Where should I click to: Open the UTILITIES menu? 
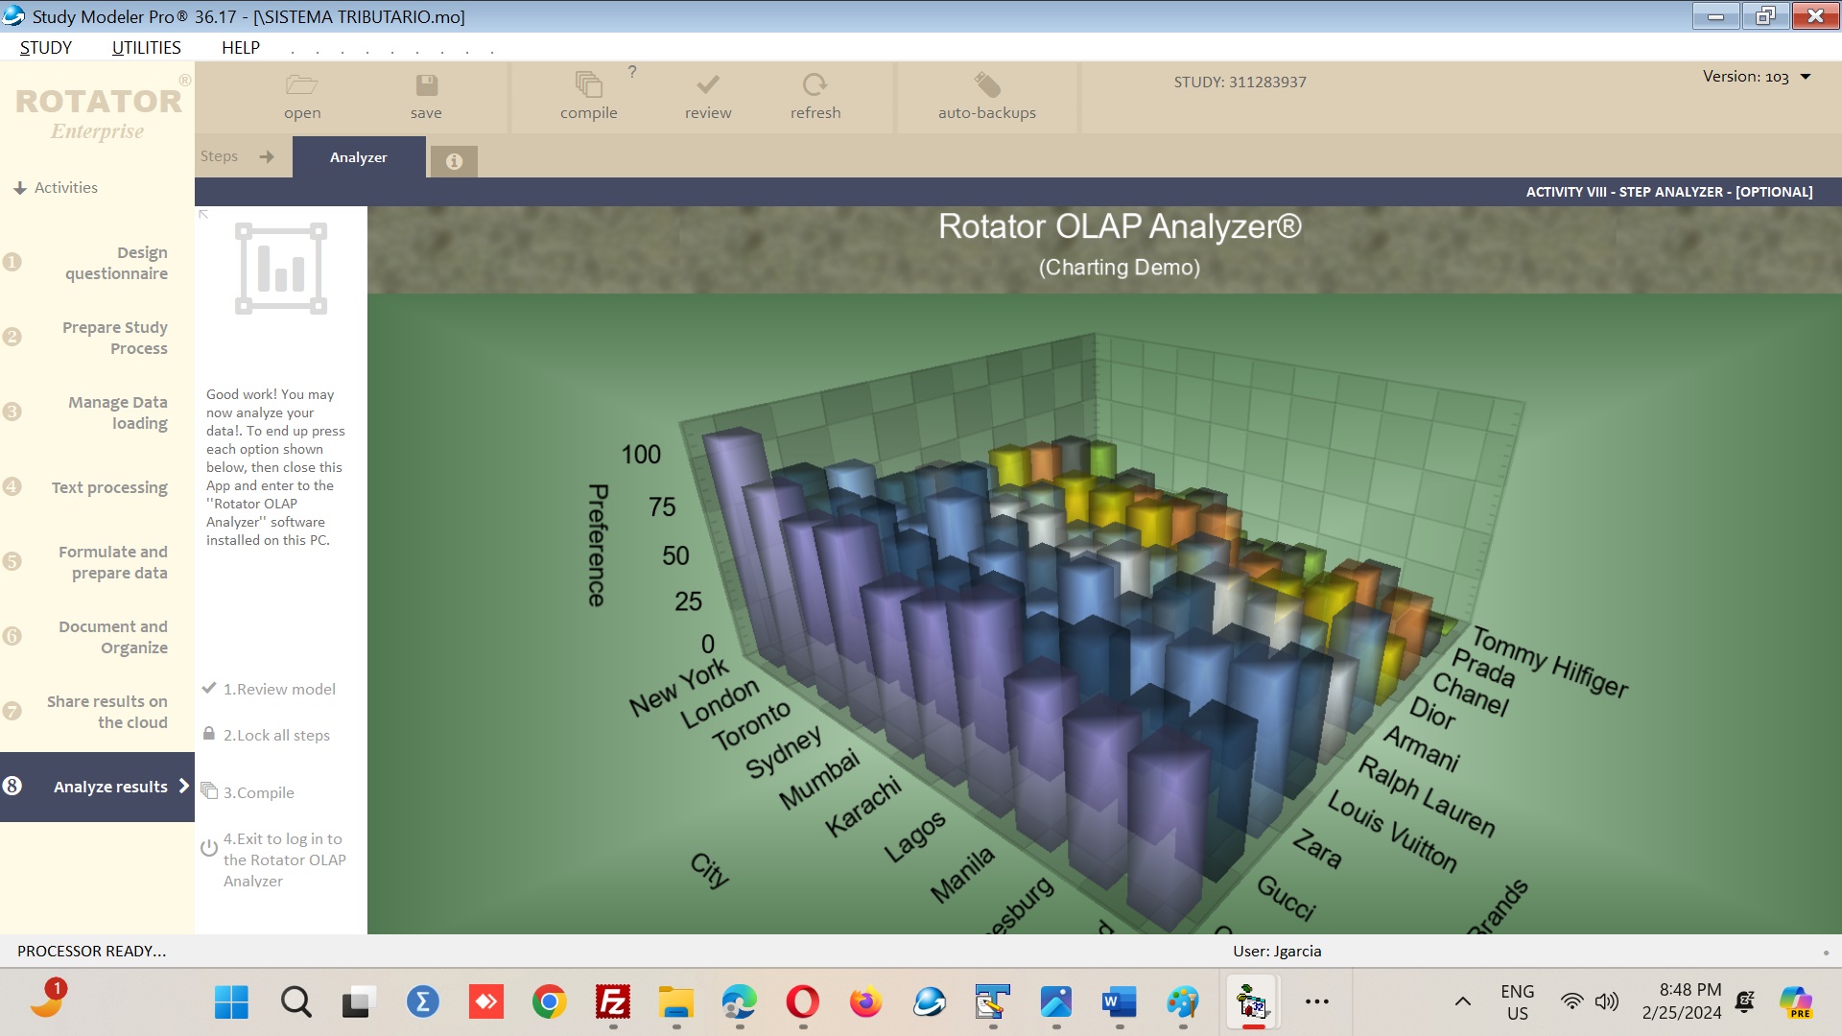pos(146,47)
